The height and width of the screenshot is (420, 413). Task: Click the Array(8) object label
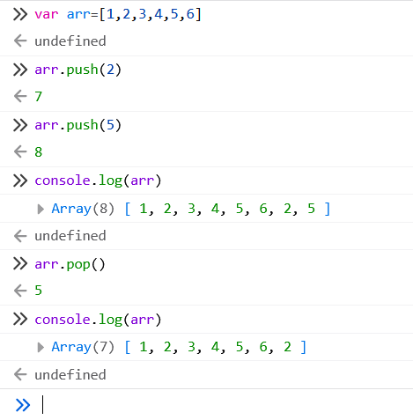coord(83,209)
